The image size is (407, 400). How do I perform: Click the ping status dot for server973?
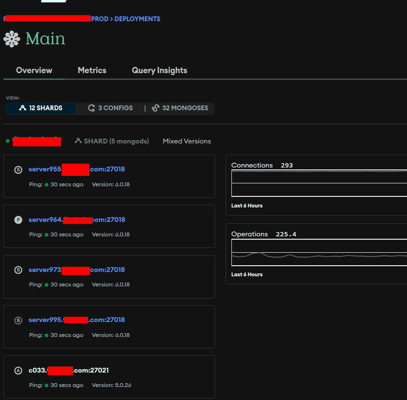coord(47,285)
